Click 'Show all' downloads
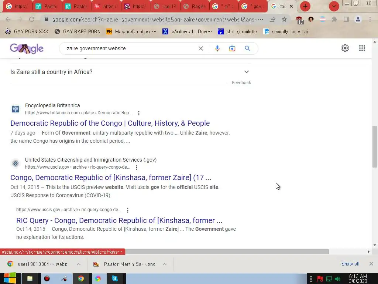Screen dimensions: 378x284 (350, 264)
